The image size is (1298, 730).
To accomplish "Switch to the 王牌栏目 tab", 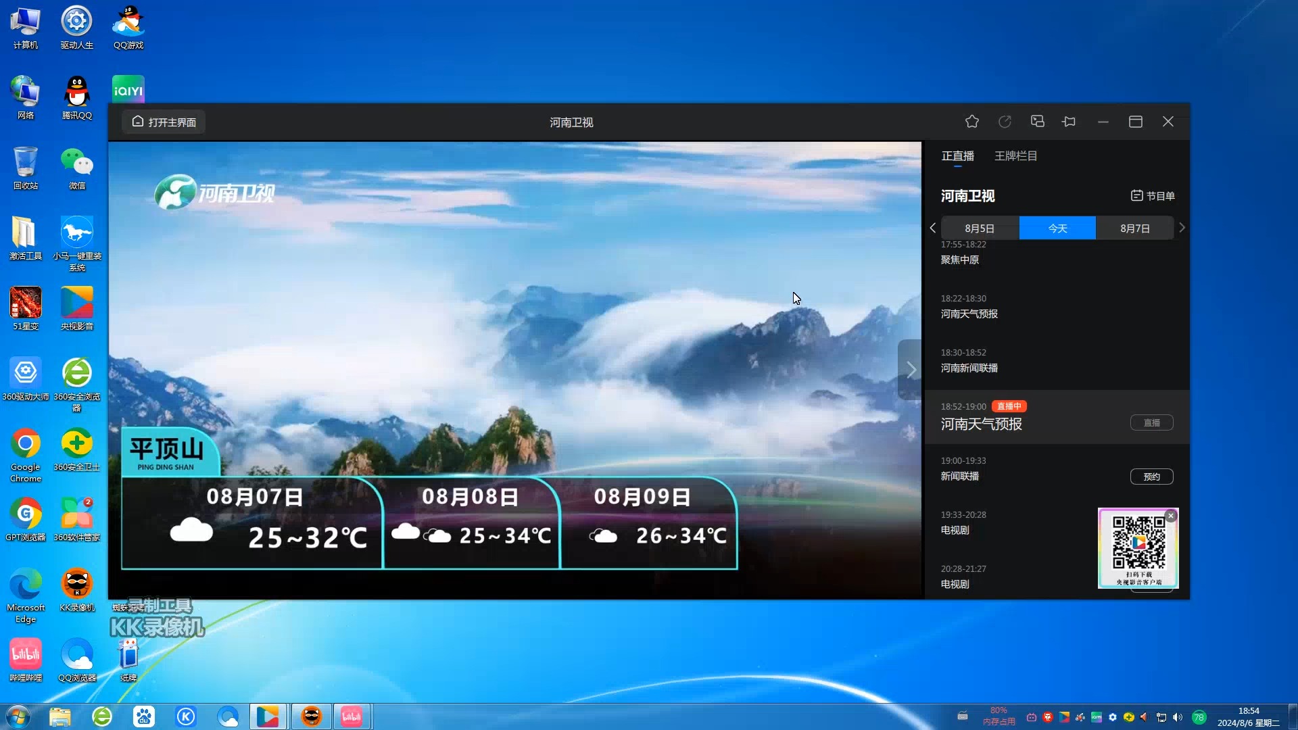I will coord(1015,156).
